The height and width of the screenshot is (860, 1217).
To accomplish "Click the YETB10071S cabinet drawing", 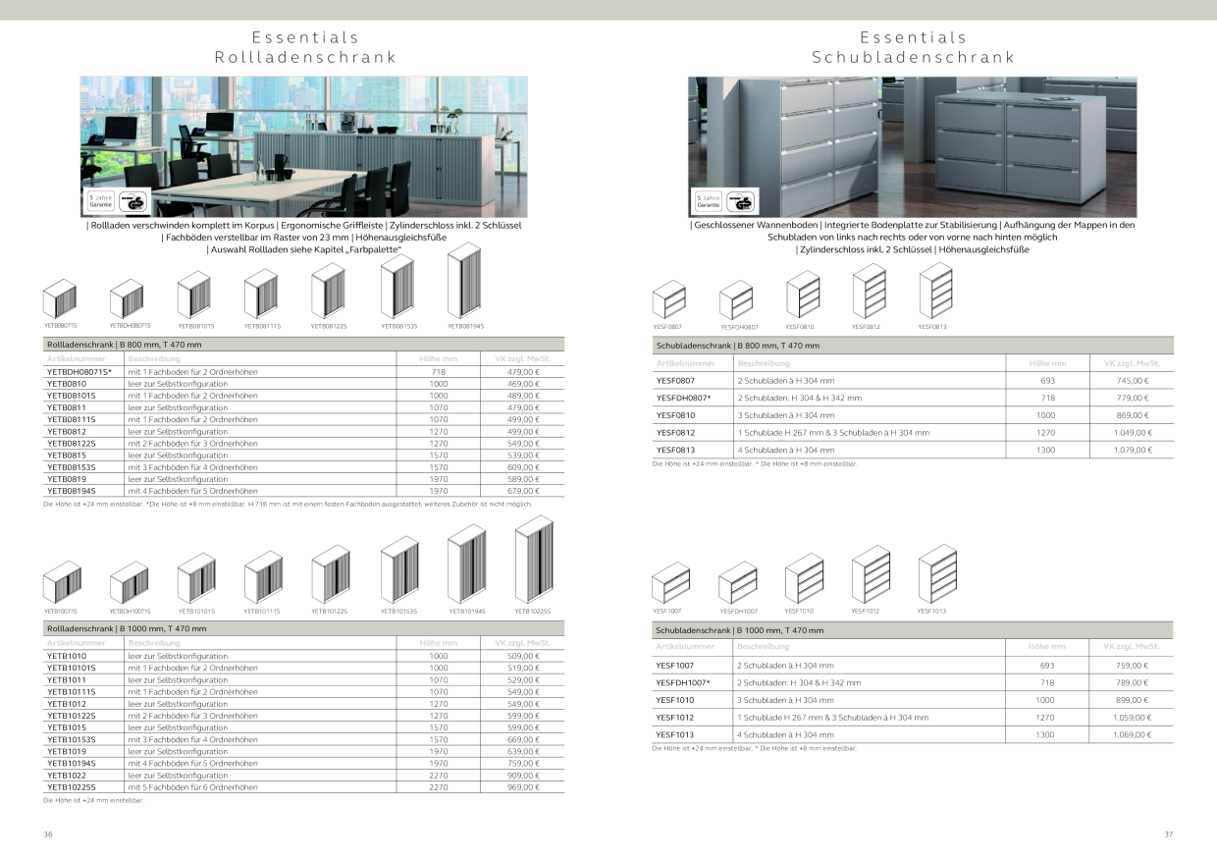I will point(62,582).
